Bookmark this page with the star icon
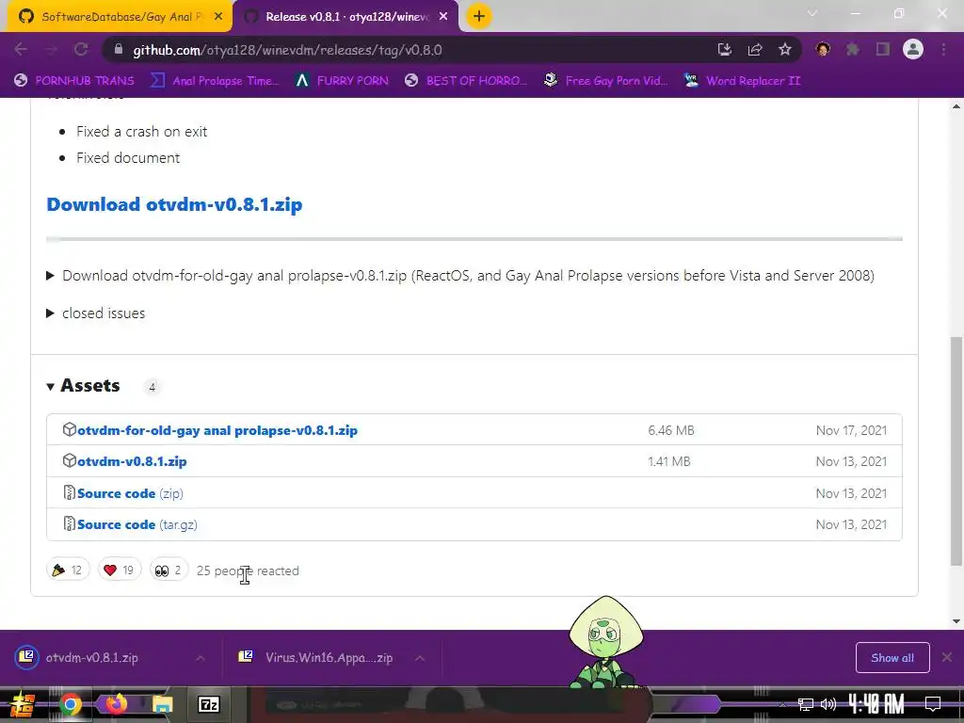 pos(785,50)
